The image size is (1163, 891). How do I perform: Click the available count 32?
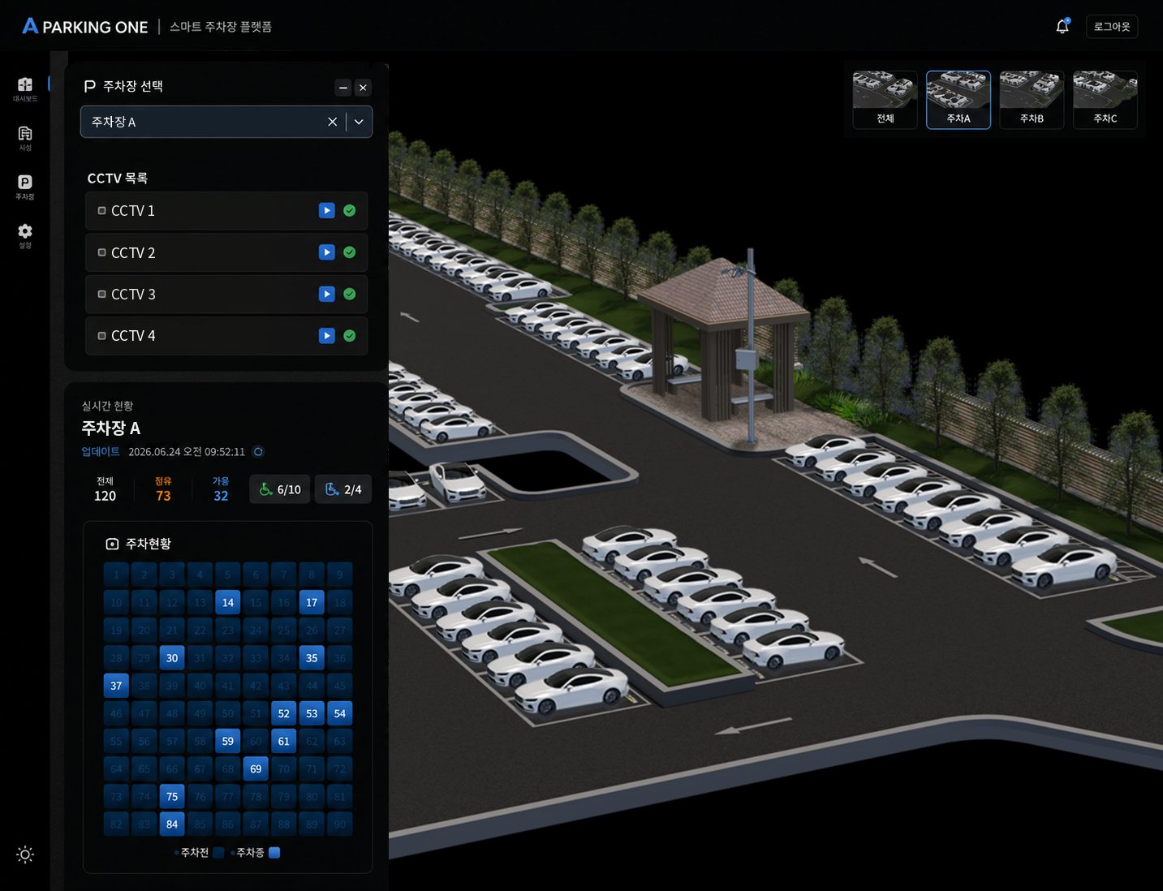coord(221,496)
